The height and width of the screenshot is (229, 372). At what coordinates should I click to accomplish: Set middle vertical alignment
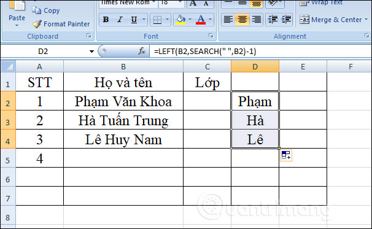click(242, 3)
